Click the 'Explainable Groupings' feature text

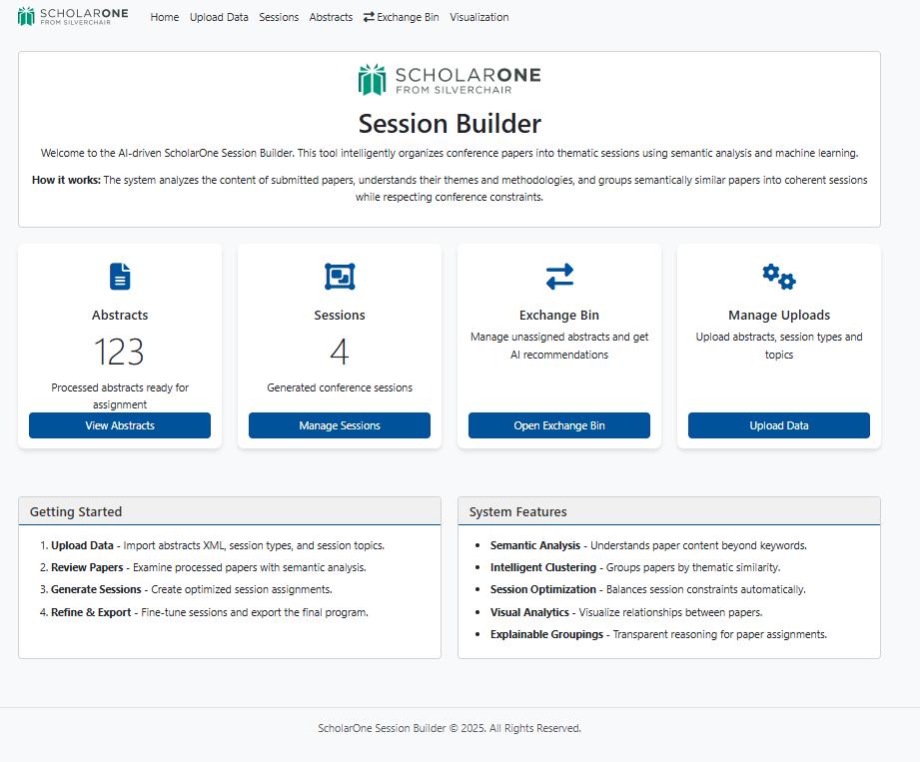click(546, 635)
